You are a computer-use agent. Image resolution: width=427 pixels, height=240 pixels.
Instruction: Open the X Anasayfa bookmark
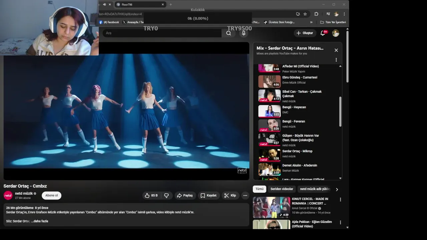[133, 22]
